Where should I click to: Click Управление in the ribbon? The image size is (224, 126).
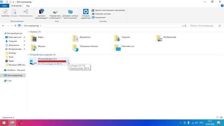click(x=99, y=17)
